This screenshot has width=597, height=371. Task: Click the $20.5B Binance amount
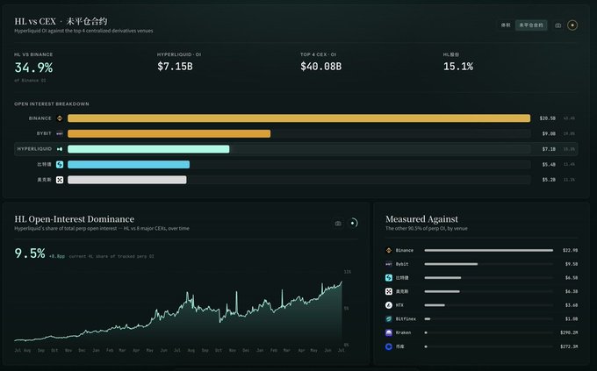[x=548, y=118]
